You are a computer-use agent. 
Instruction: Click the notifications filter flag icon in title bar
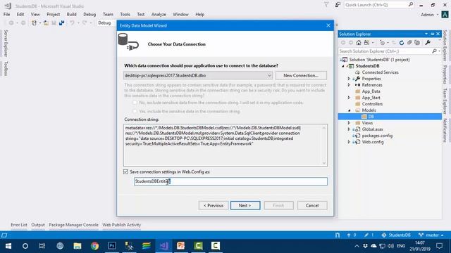[x=326, y=5]
